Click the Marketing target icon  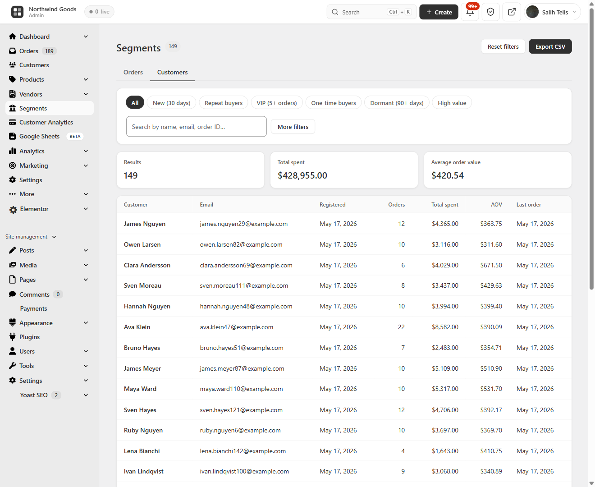[13, 165]
